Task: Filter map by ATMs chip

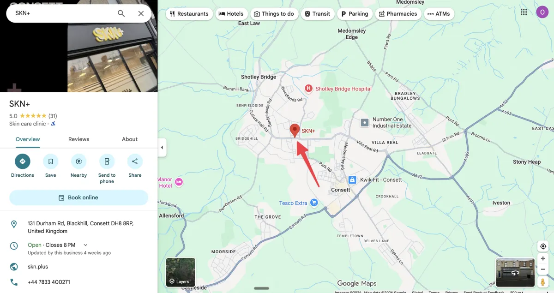Action: (439, 14)
